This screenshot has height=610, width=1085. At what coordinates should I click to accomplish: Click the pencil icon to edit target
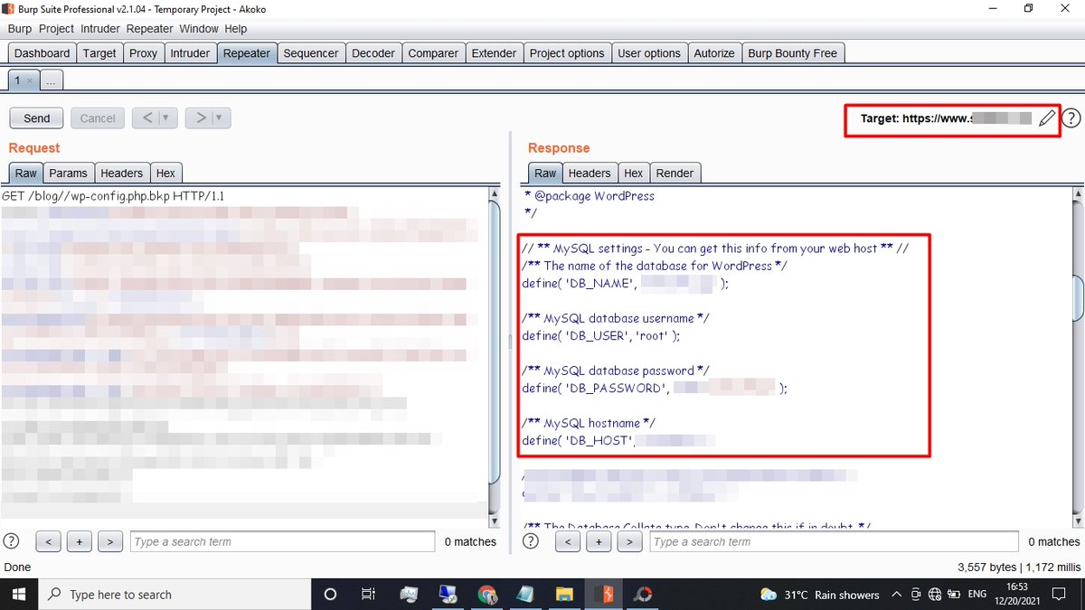(1046, 118)
